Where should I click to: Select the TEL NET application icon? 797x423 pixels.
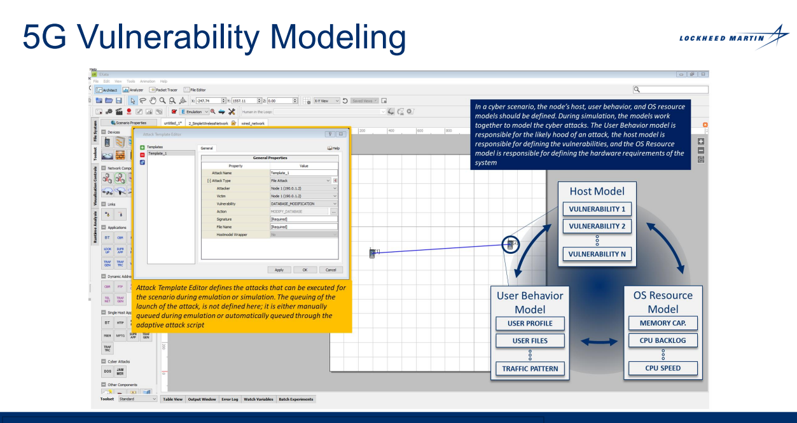tap(107, 300)
